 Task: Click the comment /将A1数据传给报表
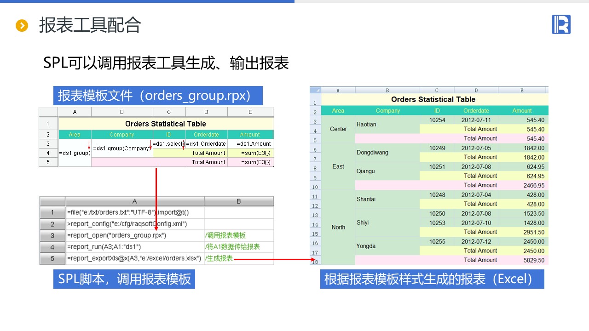233,247
